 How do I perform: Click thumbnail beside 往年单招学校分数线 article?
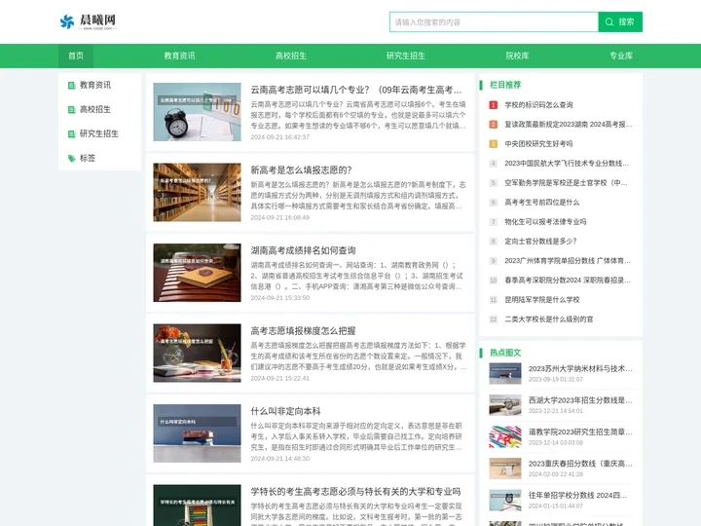505,500
